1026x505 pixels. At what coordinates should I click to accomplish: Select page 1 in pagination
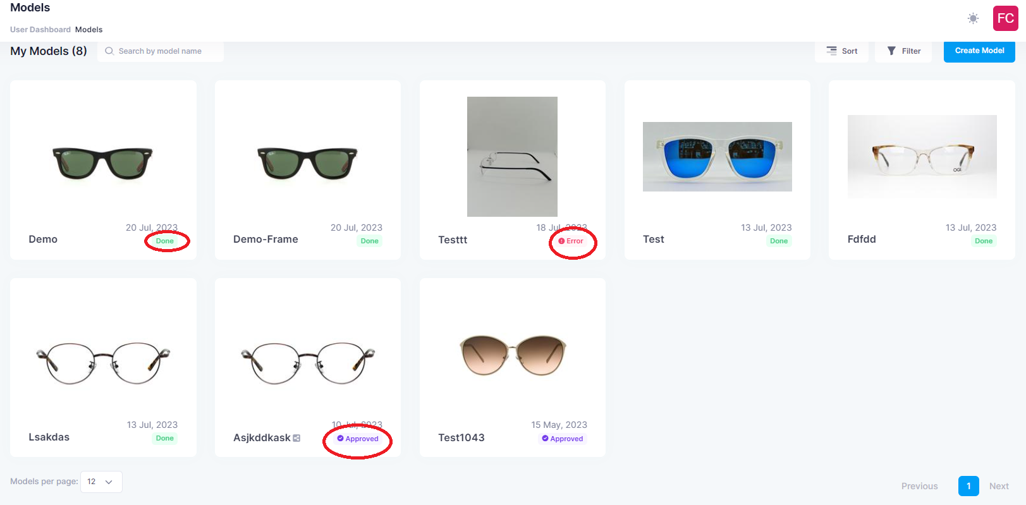click(x=968, y=486)
